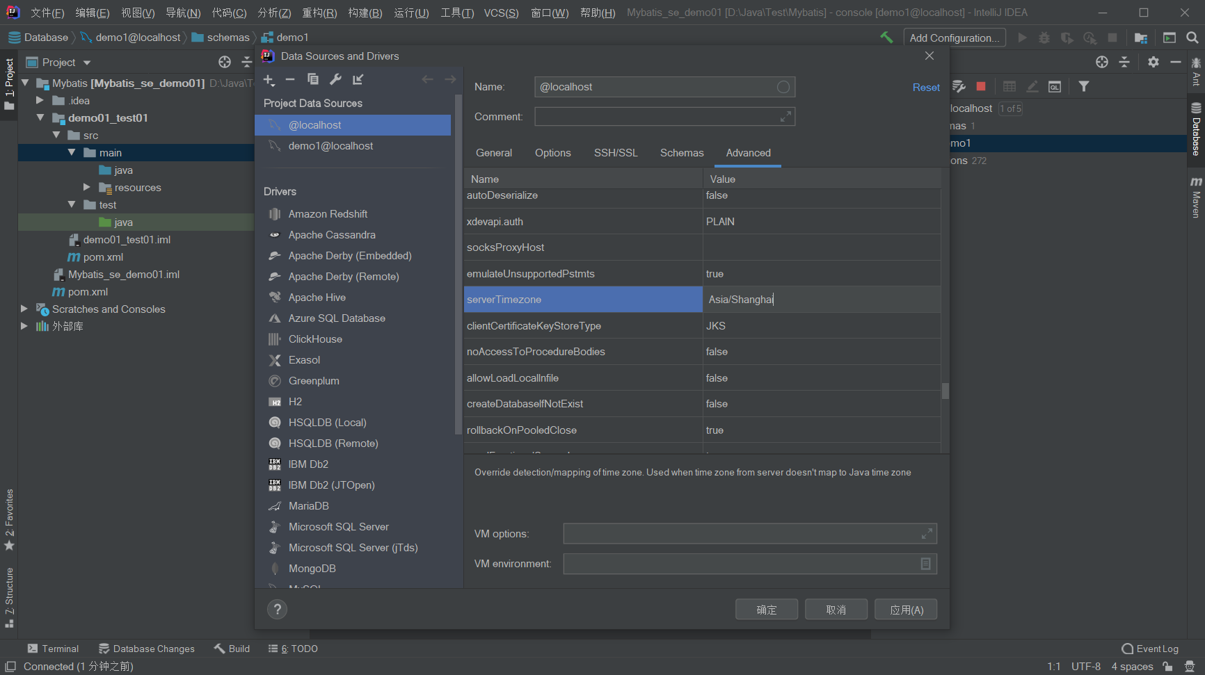Build project with the green hammer icon
The width and height of the screenshot is (1205, 675).
[x=886, y=38]
